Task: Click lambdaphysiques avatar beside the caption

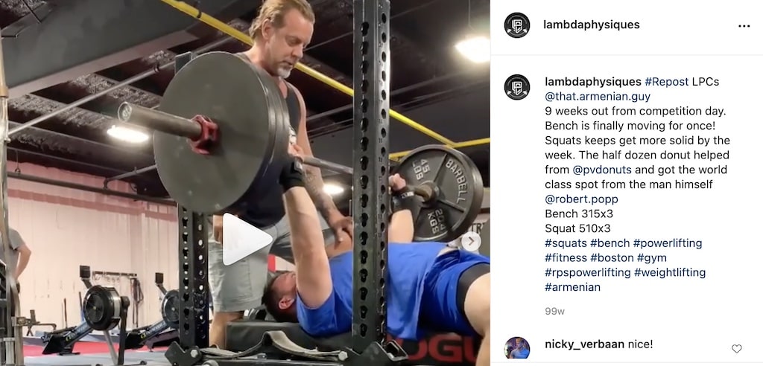Action: tap(517, 88)
